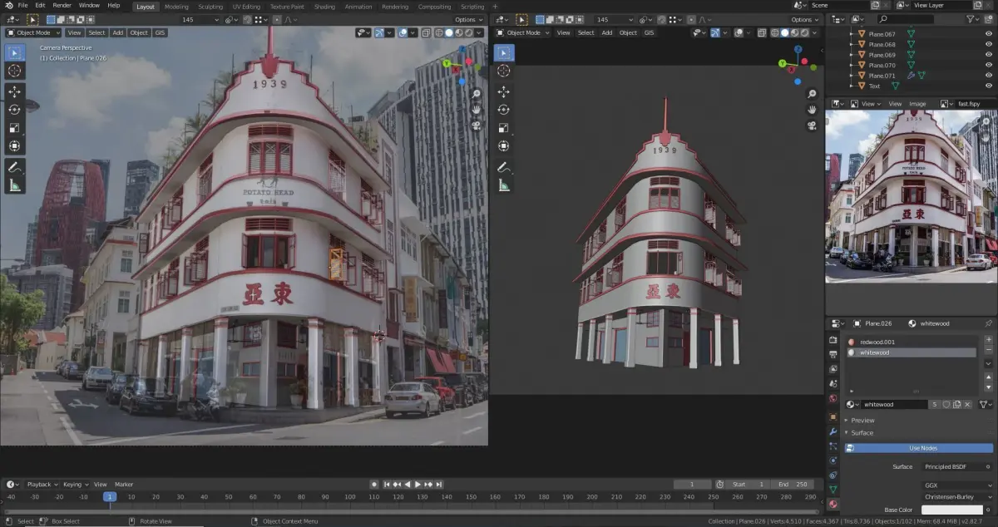Toggle camera view in right viewport
This screenshot has width=998, height=527.
812,126
